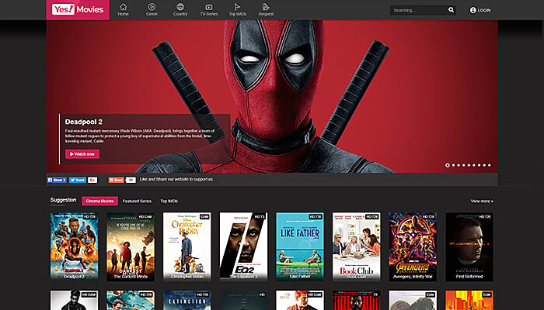This screenshot has height=310, width=544.
Task: Open the Deadpool 2 poster thumbnail
Action: 75,246
